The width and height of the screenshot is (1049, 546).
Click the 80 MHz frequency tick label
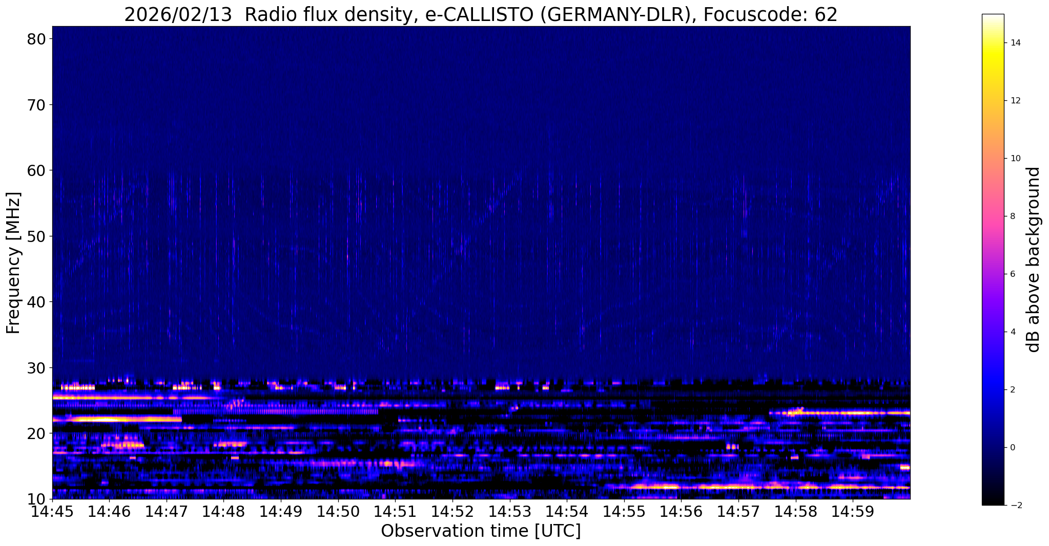pos(36,39)
